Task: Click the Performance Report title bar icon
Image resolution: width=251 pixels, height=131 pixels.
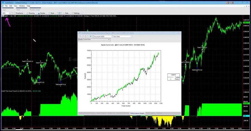Action: point(79,33)
